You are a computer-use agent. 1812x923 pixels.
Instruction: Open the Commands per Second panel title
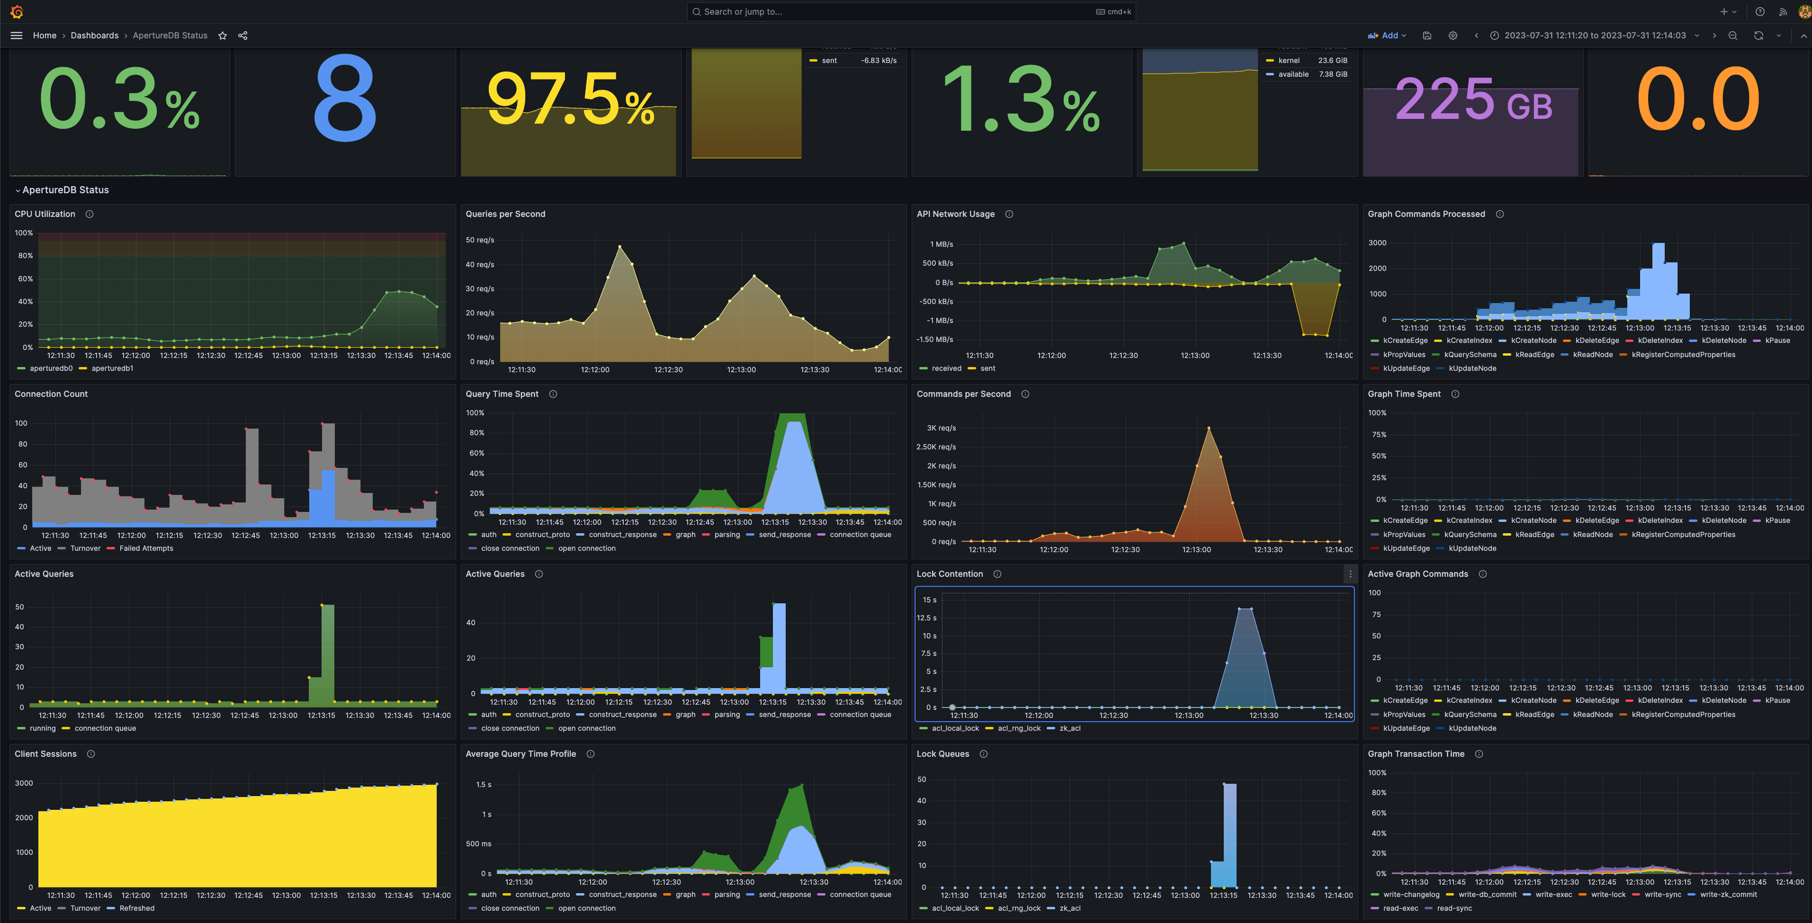pos(964,394)
